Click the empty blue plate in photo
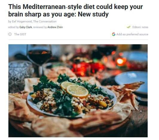159x140 pixels. click(x=132, y=81)
